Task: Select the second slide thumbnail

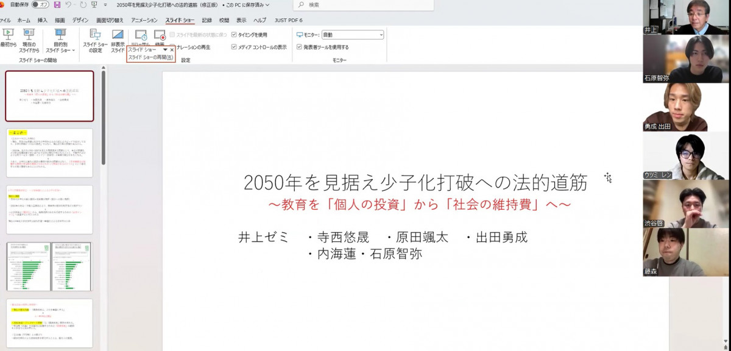Action: (50, 152)
